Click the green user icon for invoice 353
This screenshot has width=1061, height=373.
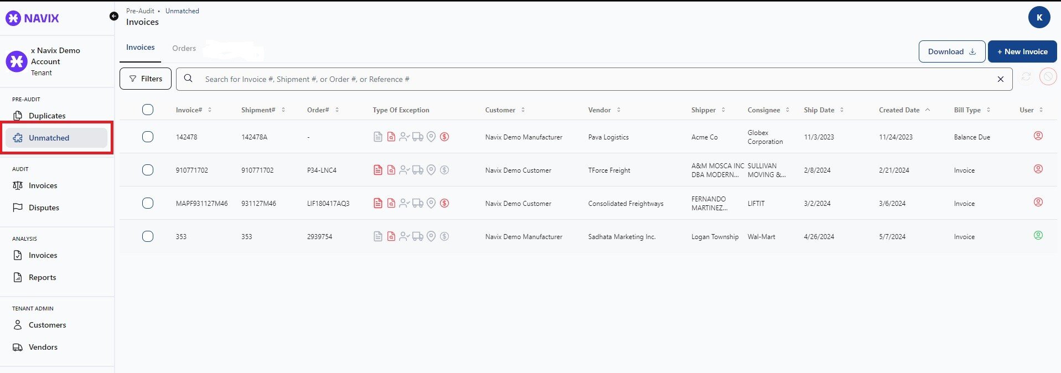(x=1038, y=236)
